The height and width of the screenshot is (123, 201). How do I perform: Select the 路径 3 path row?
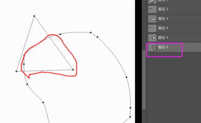[174, 19]
